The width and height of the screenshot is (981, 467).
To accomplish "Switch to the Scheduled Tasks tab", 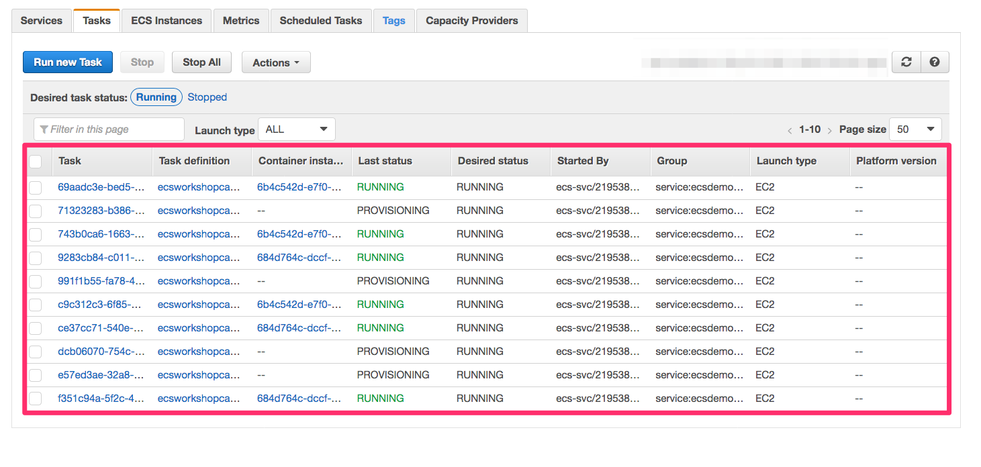I will (321, 21).
